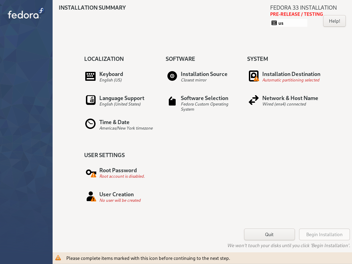Click the Software Selection package icon
352x264 pixels.
pyautogui.click(x=172, y=101)
